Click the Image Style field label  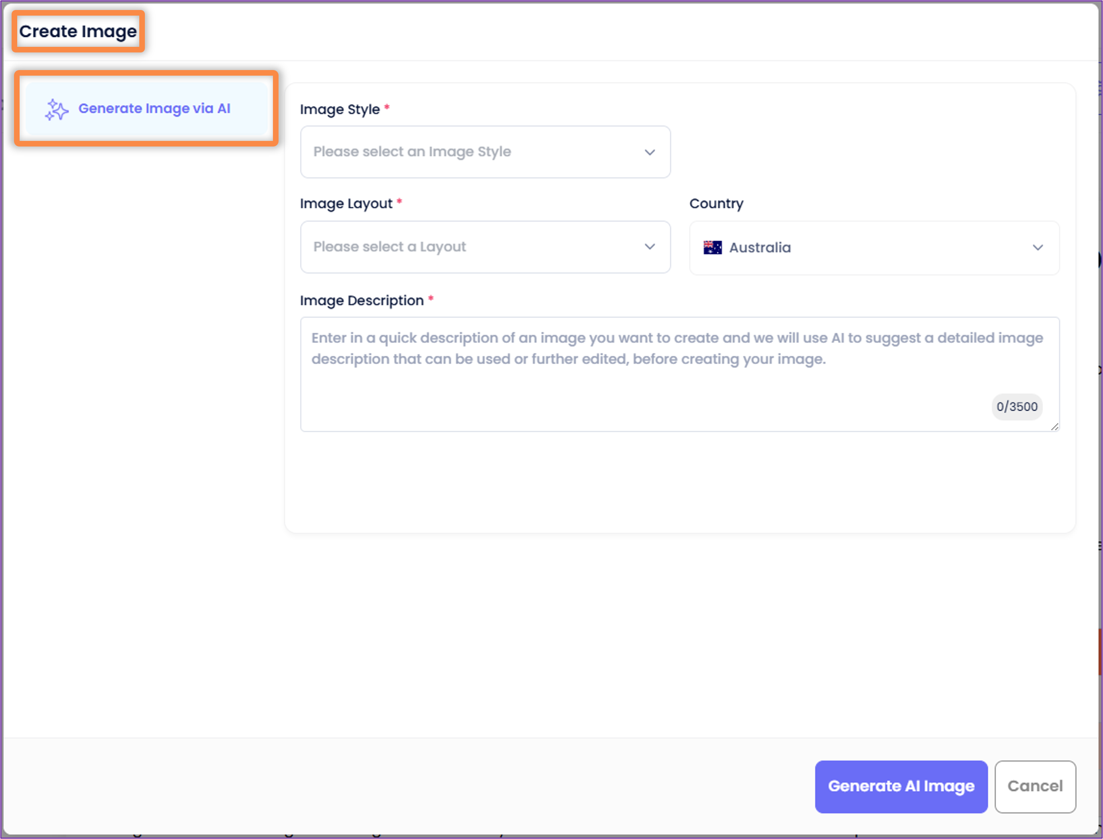[339, 109]
